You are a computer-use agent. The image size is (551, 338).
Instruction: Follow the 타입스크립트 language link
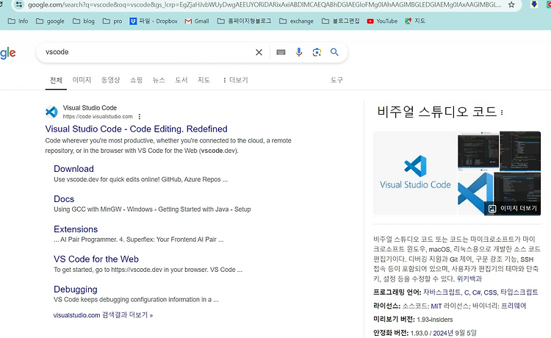tap(519, 292)
